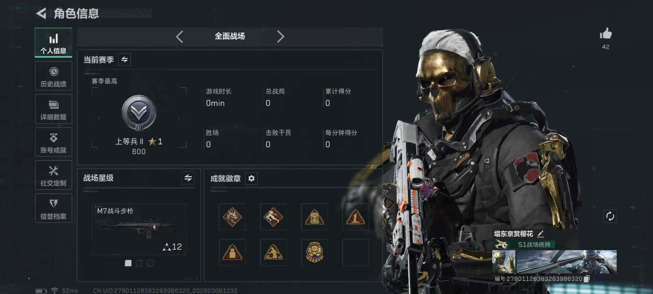The image size is (653, 294).
Task: Select the third weapon page indicator
Action: click(x=150, y=263)
